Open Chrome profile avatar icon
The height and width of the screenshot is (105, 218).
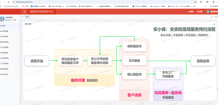pyautogui.click(x=213, y=2)
